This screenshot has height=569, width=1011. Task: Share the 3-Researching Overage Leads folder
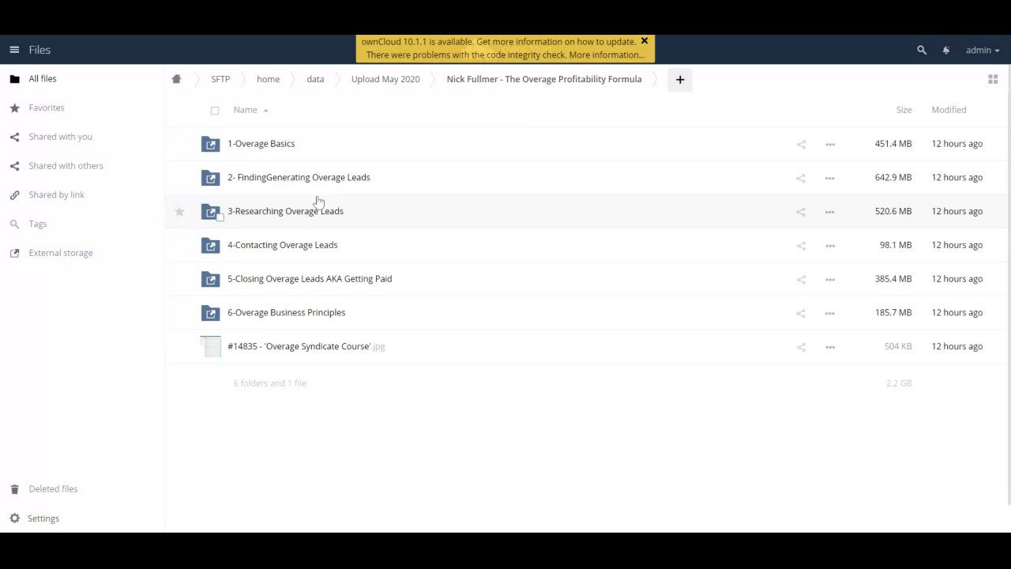click(x=801, y=212)
